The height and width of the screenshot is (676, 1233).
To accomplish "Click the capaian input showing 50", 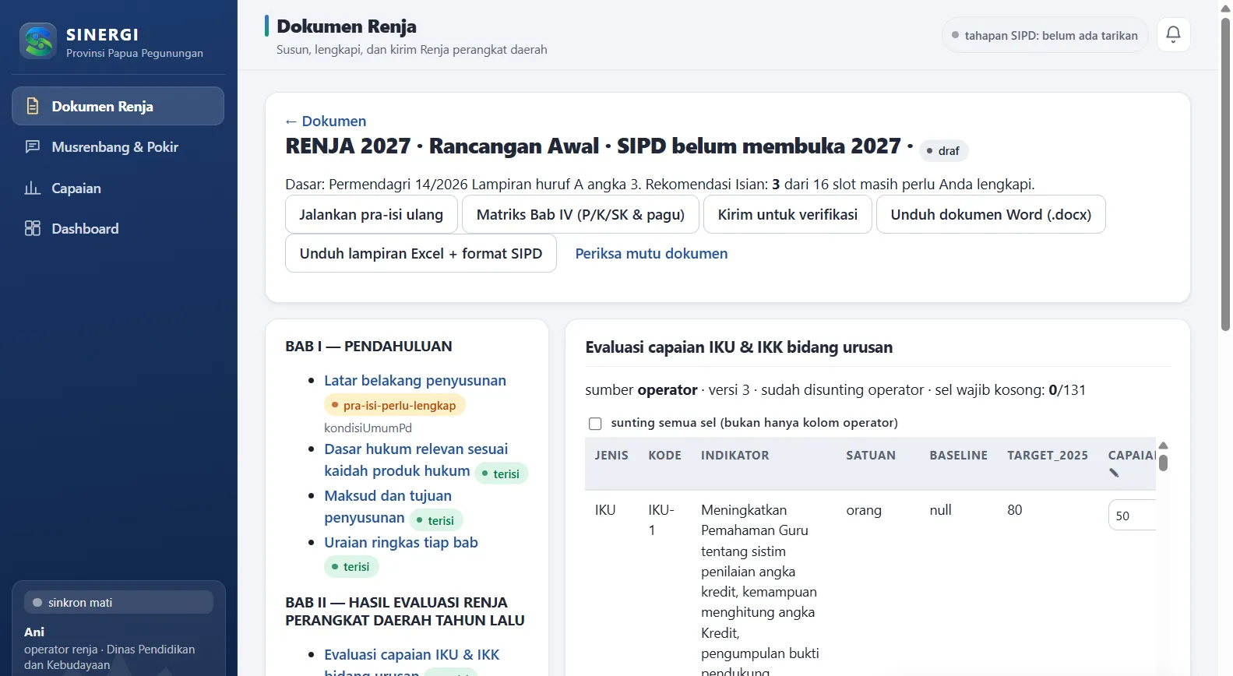I will [x=1132, y=516].
